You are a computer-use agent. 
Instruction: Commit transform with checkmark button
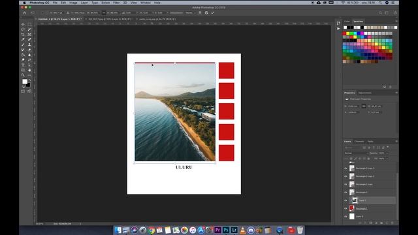(213, 13)
